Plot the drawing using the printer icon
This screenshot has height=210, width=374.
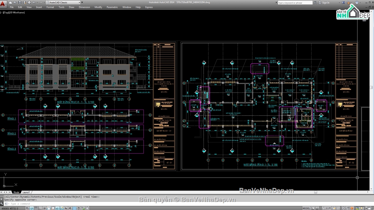click(29, 2)
